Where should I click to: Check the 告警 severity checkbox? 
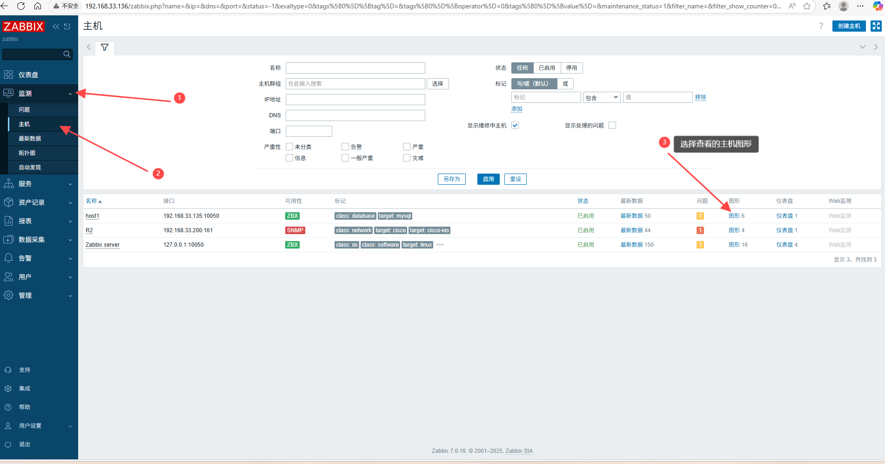coord(345,147)
